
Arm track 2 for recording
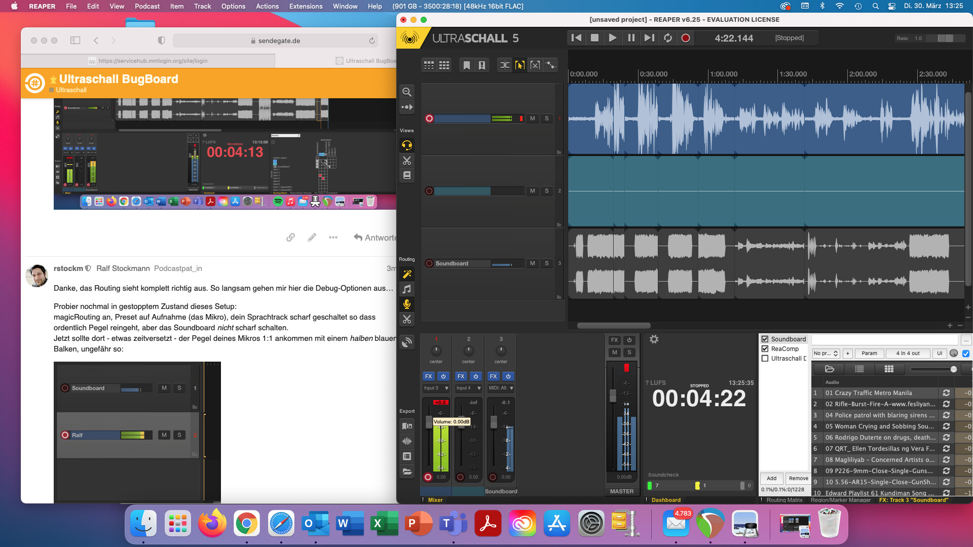[429, 191]
